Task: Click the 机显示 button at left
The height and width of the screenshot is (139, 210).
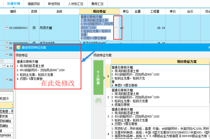Action: [x=6, y=98]
